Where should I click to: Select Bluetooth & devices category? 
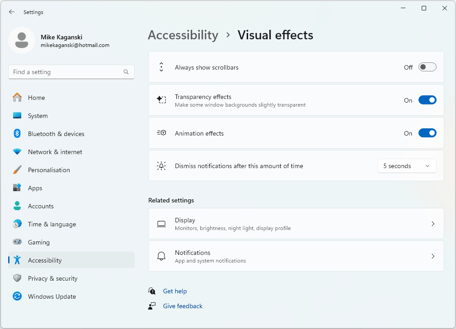(71, 133)
